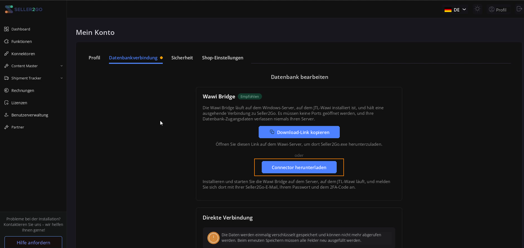This screenshot has height=248, width=524.
Task: Click the Mein Konto page title
Action: click(x=95, y=32)
